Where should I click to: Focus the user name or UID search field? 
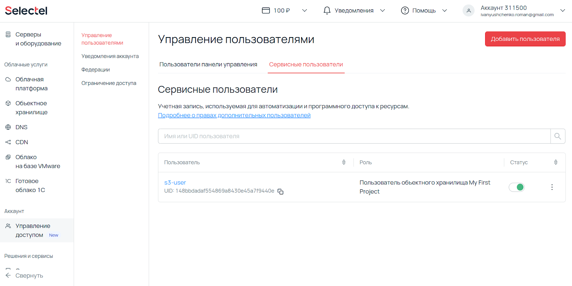click(x=354, y=136)
